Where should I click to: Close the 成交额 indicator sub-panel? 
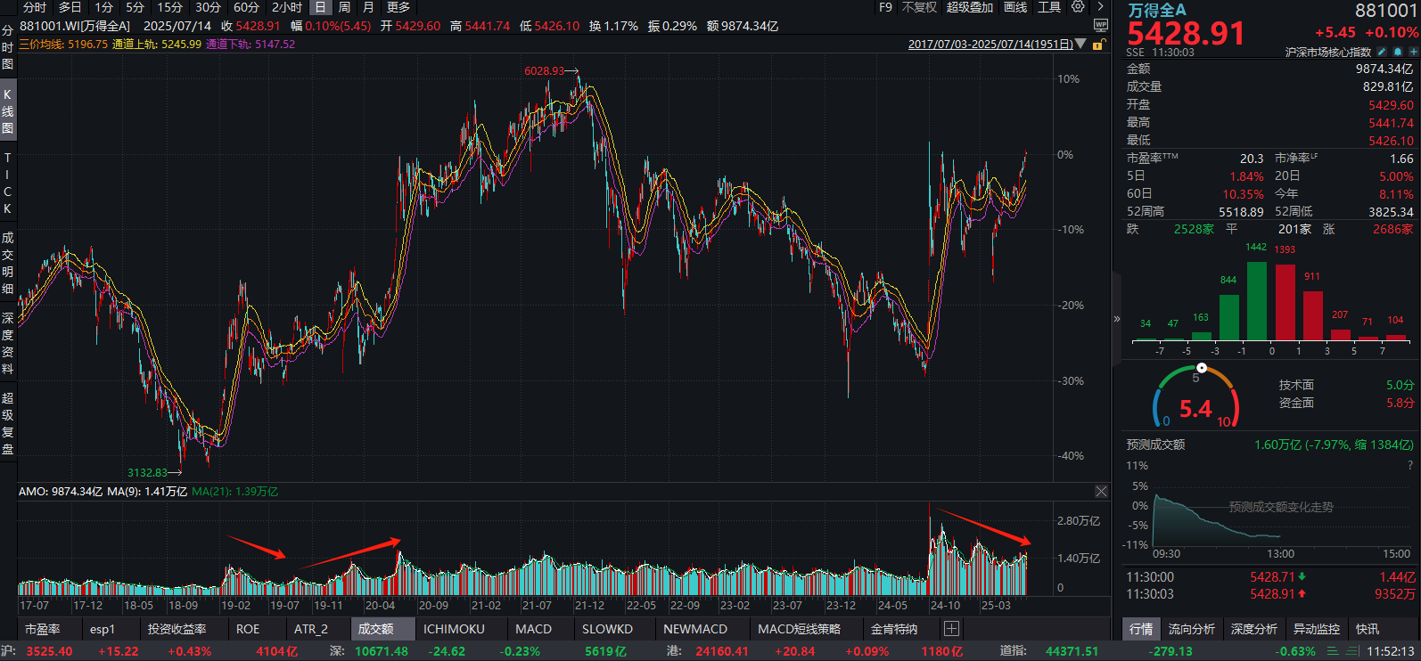(x=1101, y=492)
